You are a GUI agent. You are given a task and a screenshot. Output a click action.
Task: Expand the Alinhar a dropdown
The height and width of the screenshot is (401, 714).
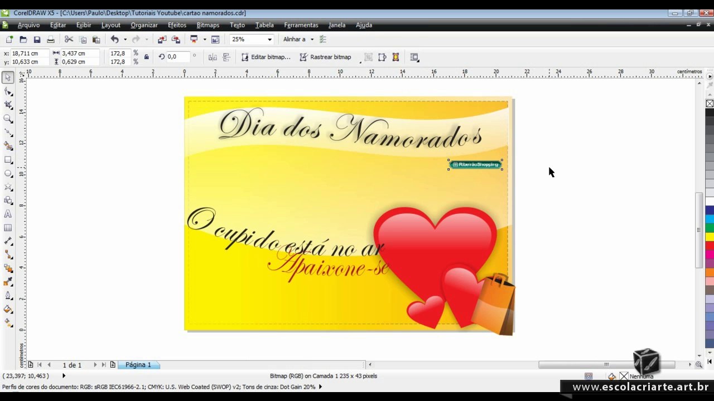pos(312,40)
